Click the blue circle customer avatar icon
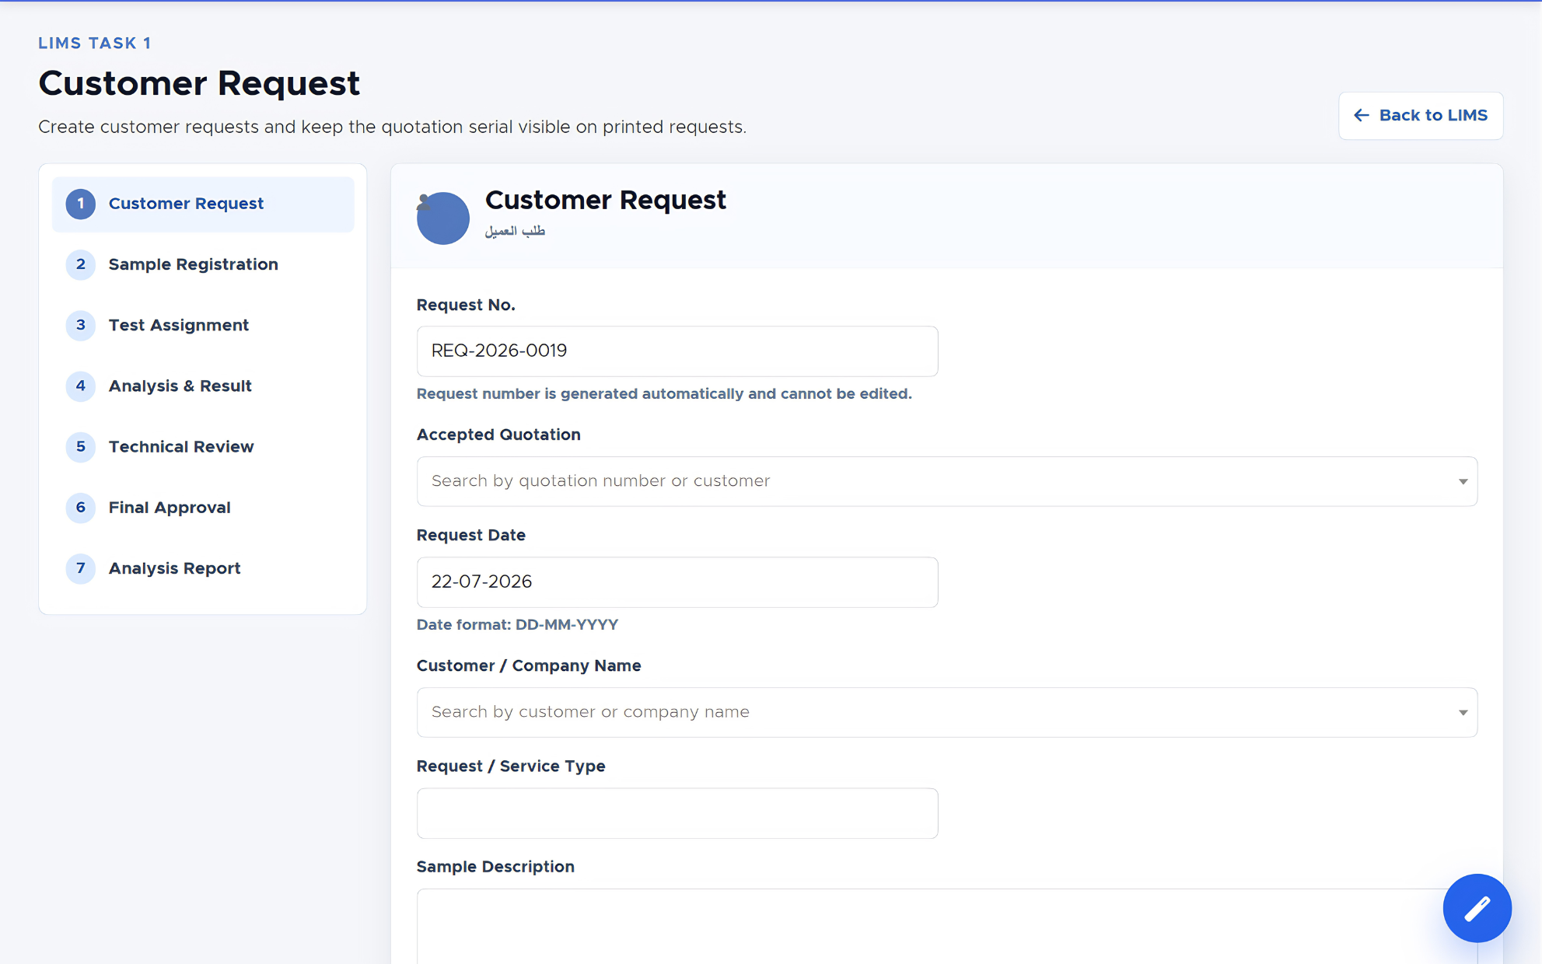Viewport: 1542px width, 964px height. (442, 218)
